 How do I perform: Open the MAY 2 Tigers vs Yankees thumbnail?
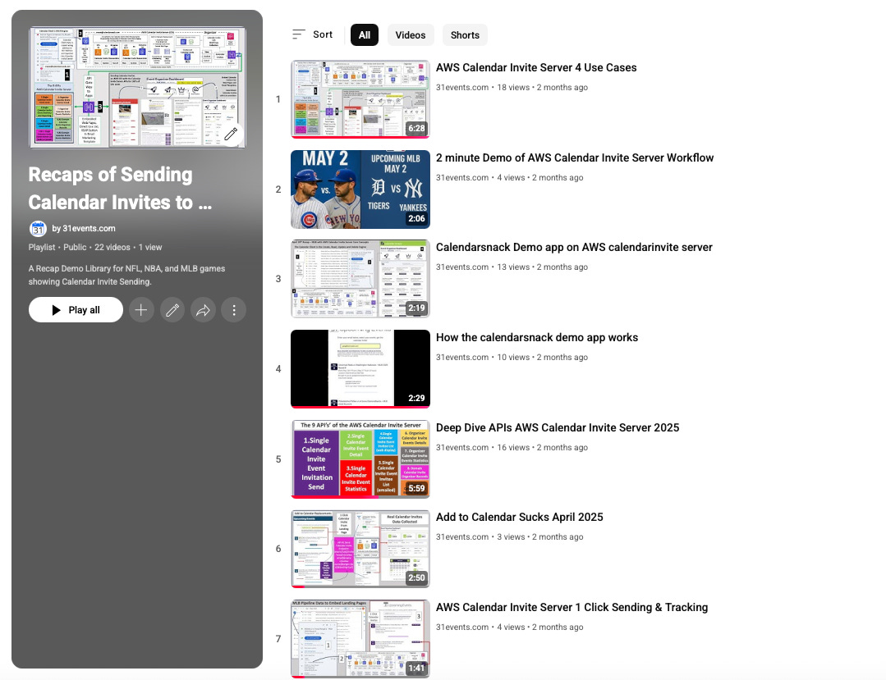coord(360,189)
